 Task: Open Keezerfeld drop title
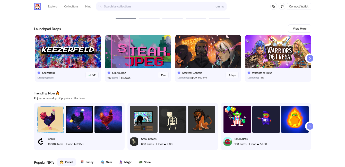[x=48, y=73]
